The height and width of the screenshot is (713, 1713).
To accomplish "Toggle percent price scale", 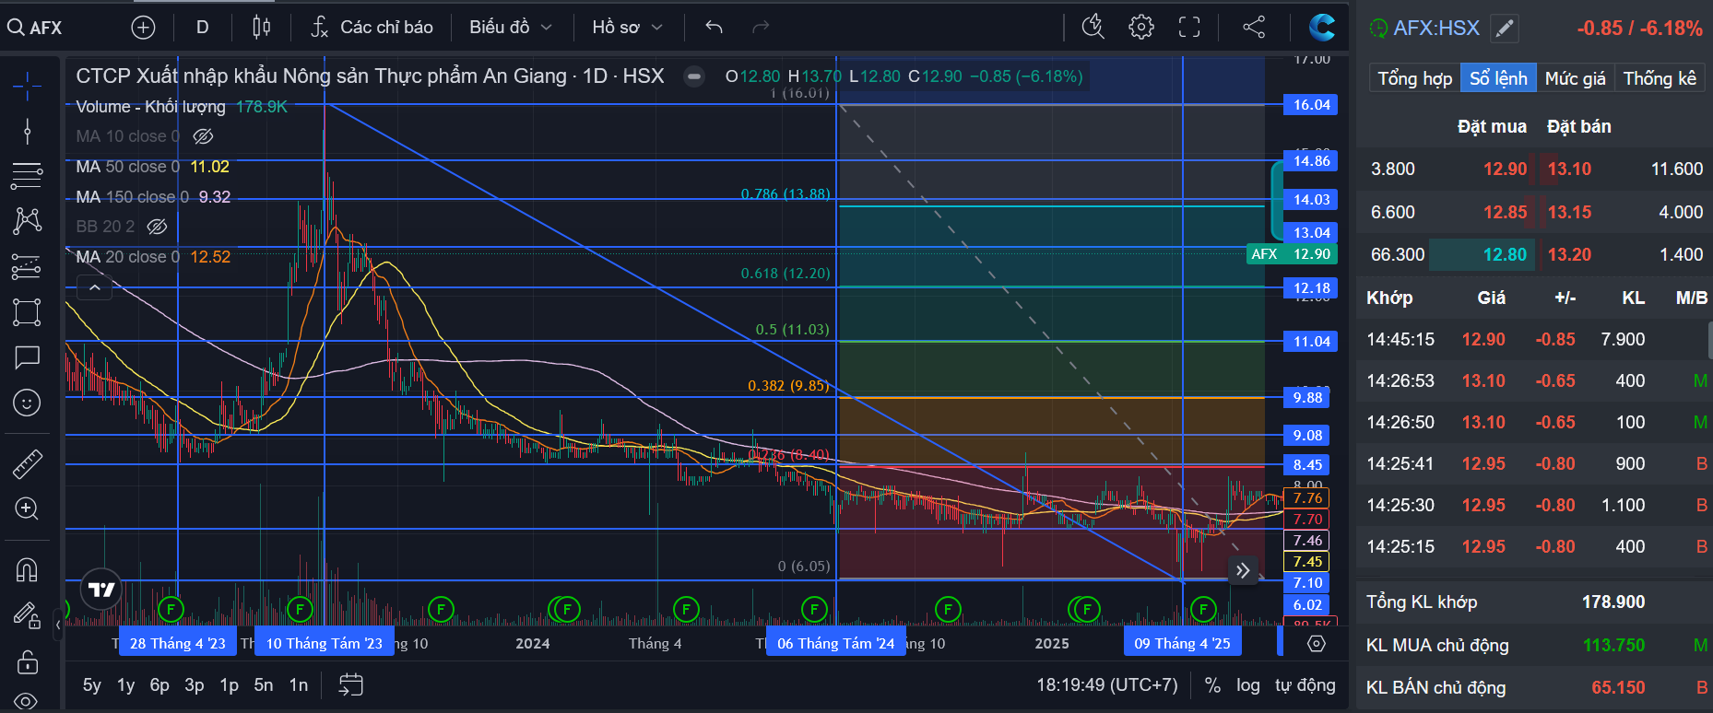I will (x=1212, y=685).
